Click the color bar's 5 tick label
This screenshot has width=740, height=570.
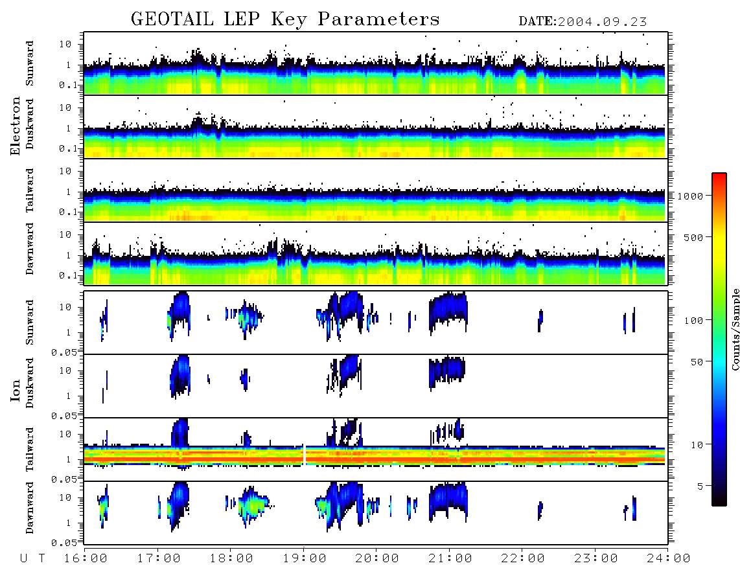pos(700,486)
